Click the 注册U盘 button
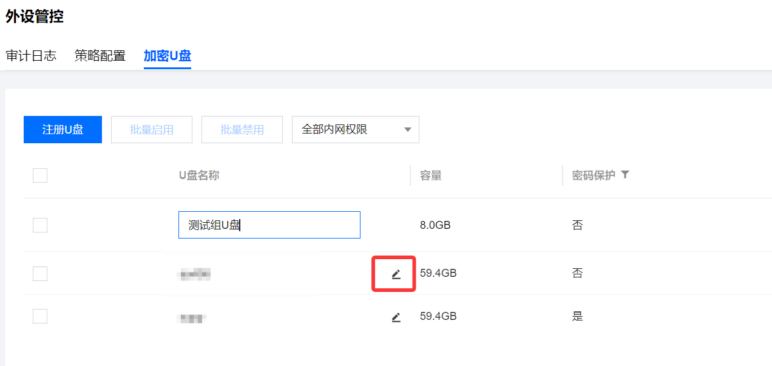Image resolution: width=772 pixels, height=366 pixels. [x=63, y=129]
